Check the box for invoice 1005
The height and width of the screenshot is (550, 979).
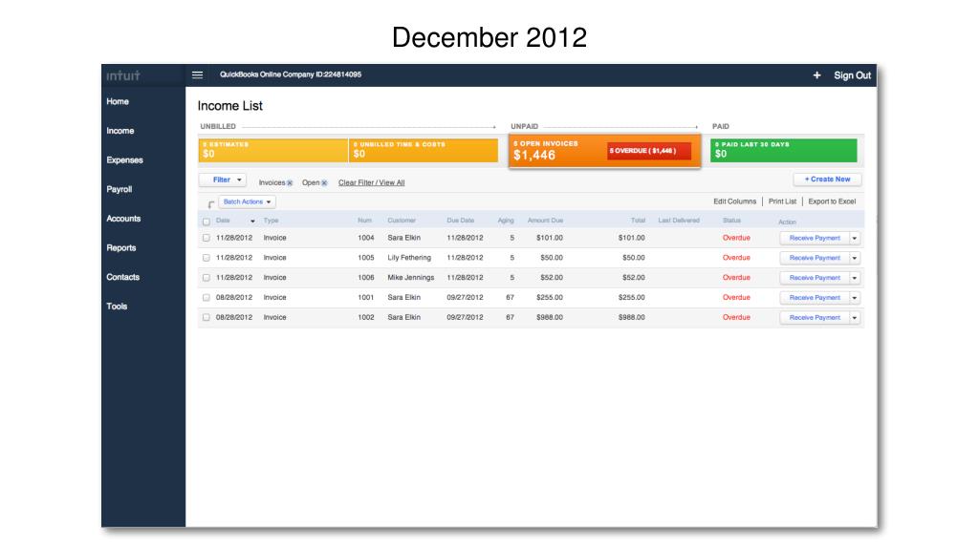pos(207,258)
